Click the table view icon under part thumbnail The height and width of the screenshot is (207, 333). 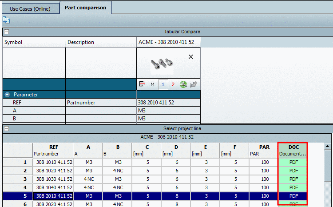(142, 84)
